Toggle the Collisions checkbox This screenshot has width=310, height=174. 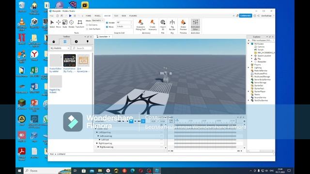(87, 25)
